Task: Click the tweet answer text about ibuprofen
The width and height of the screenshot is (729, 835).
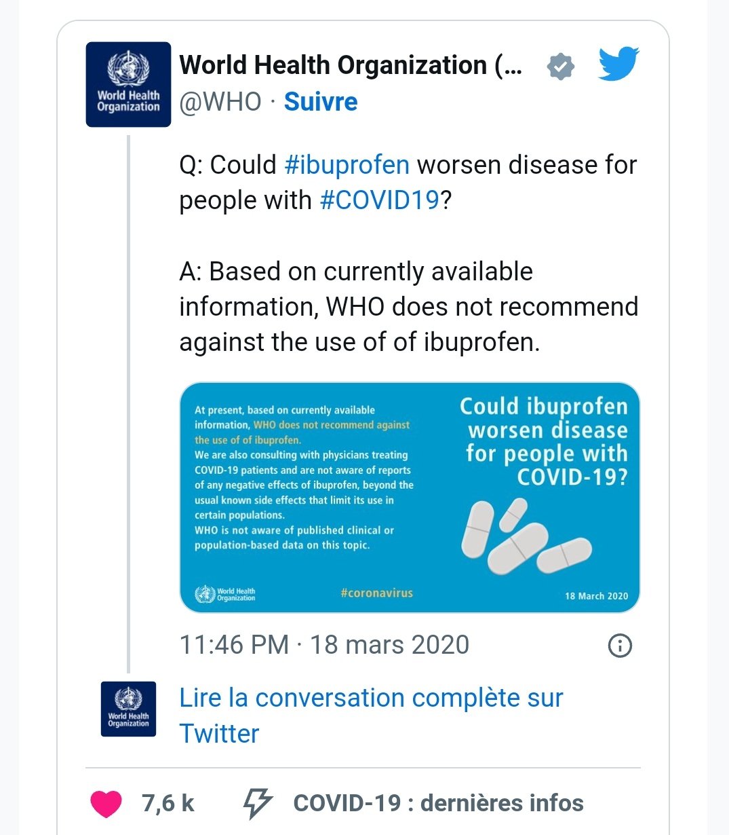Action: (408, 307)
